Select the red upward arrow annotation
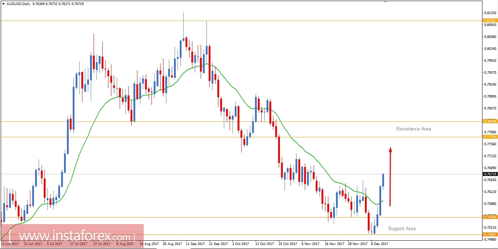 click(x=390, y=177)
